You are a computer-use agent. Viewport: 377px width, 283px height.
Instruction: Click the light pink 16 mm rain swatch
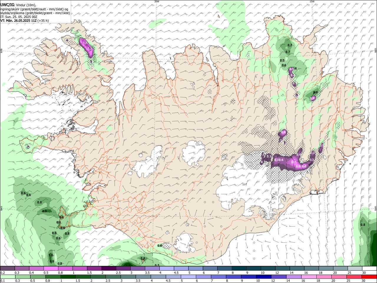(309, 277)
